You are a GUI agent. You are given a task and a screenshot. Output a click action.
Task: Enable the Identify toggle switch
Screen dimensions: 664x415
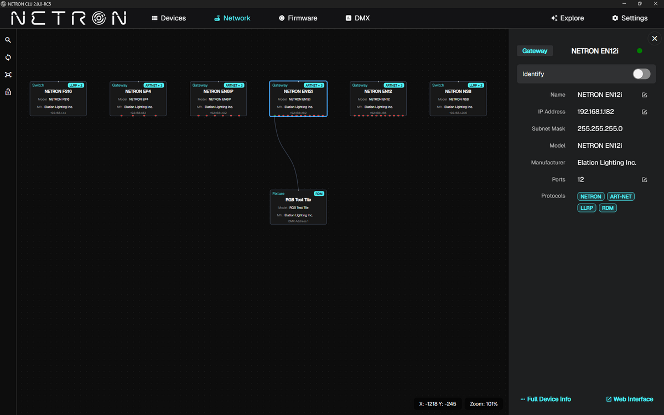point(641,74)
